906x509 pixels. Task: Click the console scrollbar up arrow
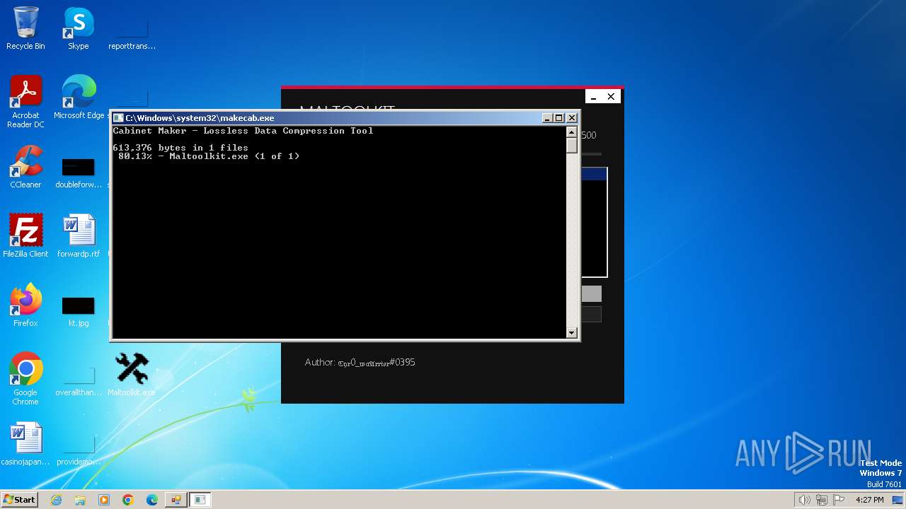(572, 132)
